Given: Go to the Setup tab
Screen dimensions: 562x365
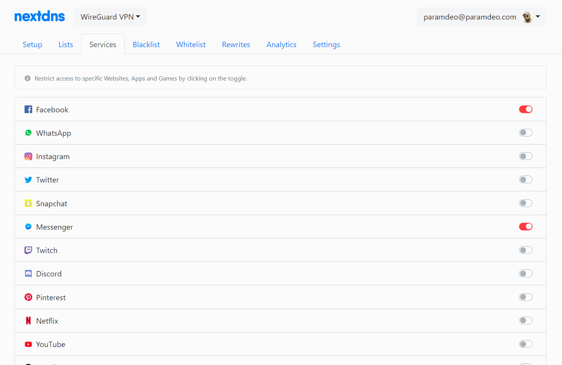Looking at the screenshot, I should pos(32,44).
